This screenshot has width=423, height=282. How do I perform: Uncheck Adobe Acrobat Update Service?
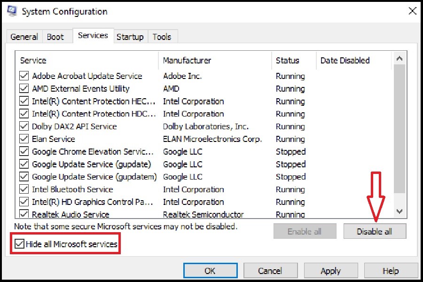pyautogui.click(x=24, y=76)
